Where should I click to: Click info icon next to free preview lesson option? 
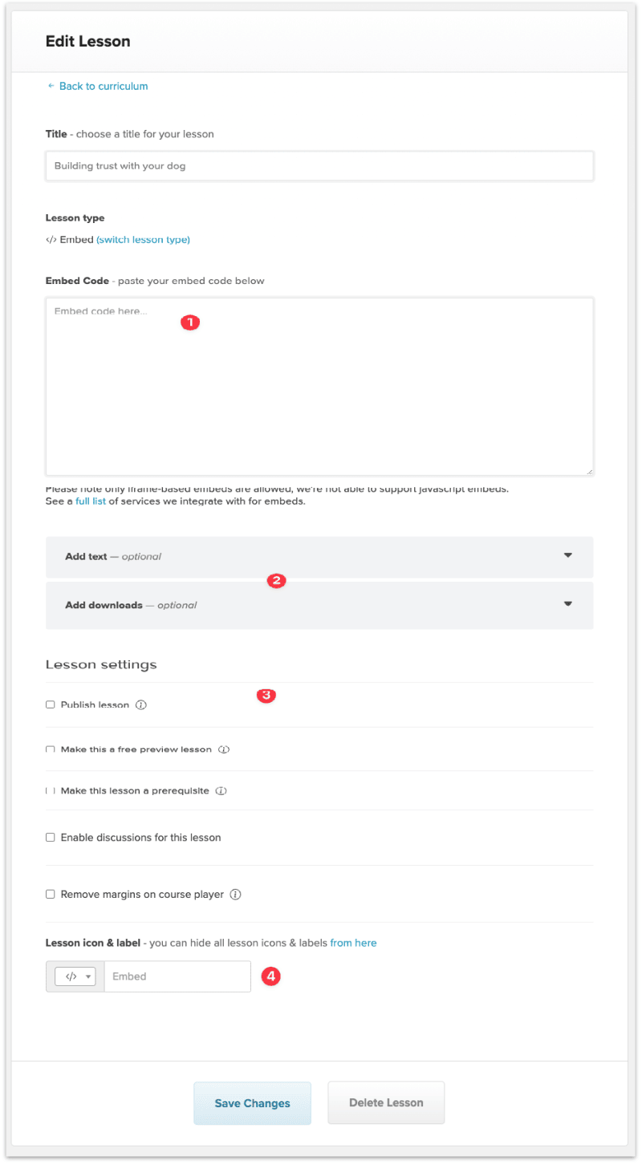click(223, 749)
